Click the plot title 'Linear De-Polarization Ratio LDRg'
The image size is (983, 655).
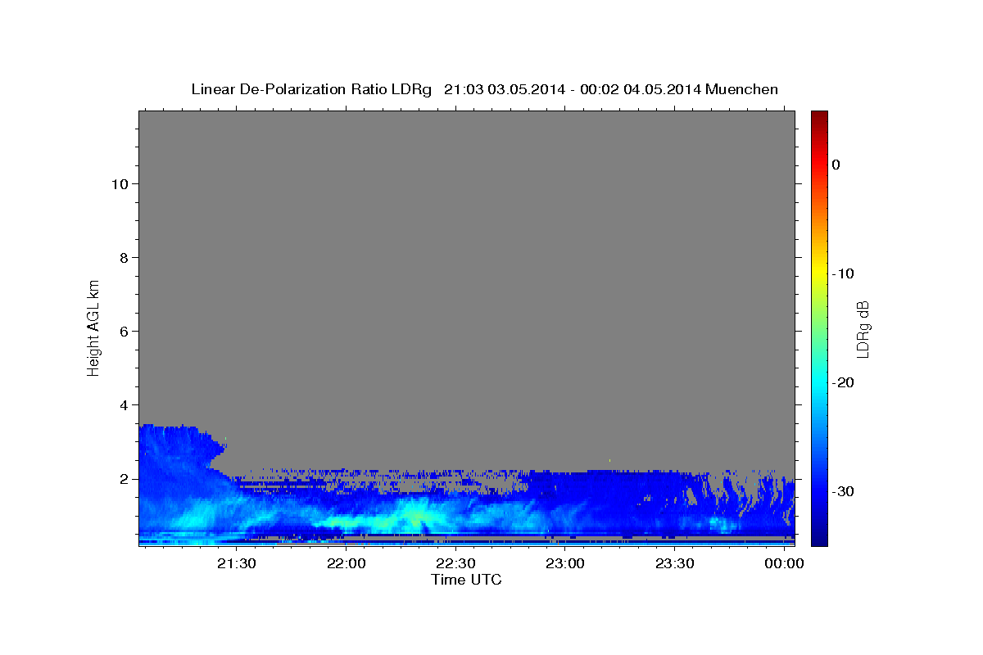(x=310, y=89)
